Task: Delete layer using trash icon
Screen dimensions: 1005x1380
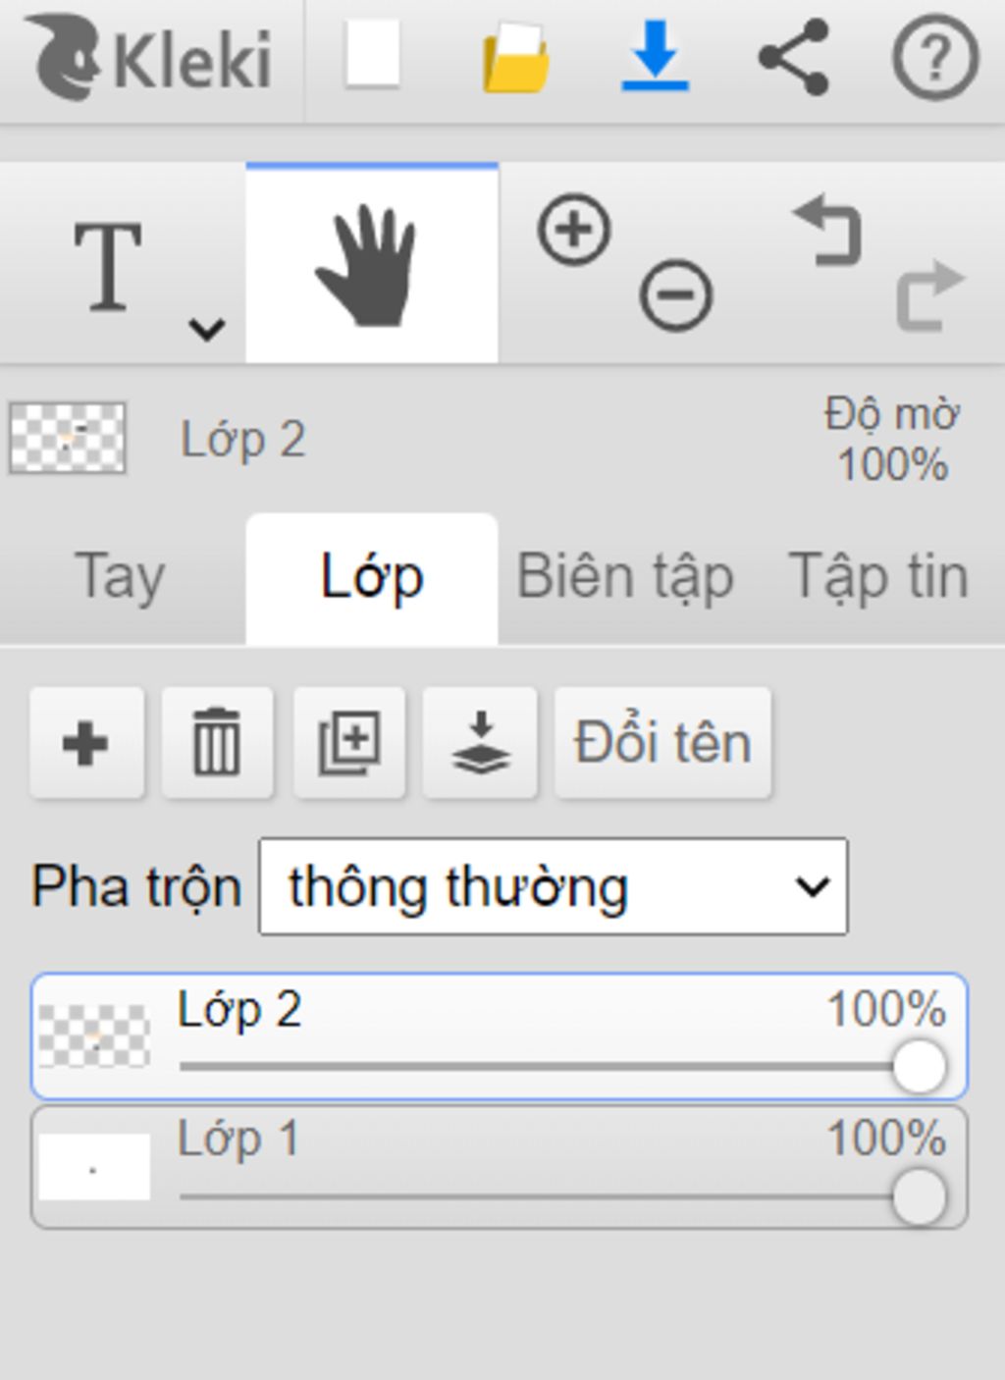Action: [217, 742]
